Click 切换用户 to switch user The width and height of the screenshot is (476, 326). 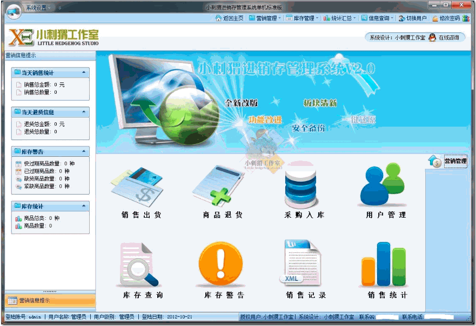[413, 18]
